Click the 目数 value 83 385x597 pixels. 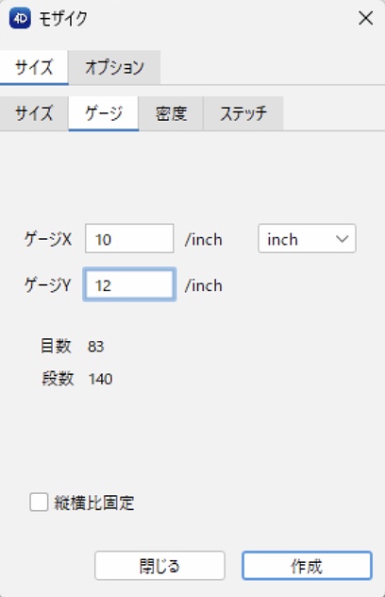click(x=95, y=347)
